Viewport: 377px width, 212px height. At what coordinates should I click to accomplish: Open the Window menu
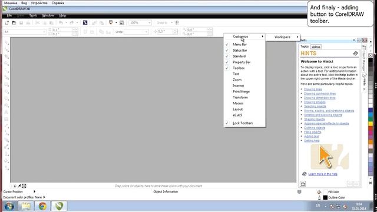point(48,15)
